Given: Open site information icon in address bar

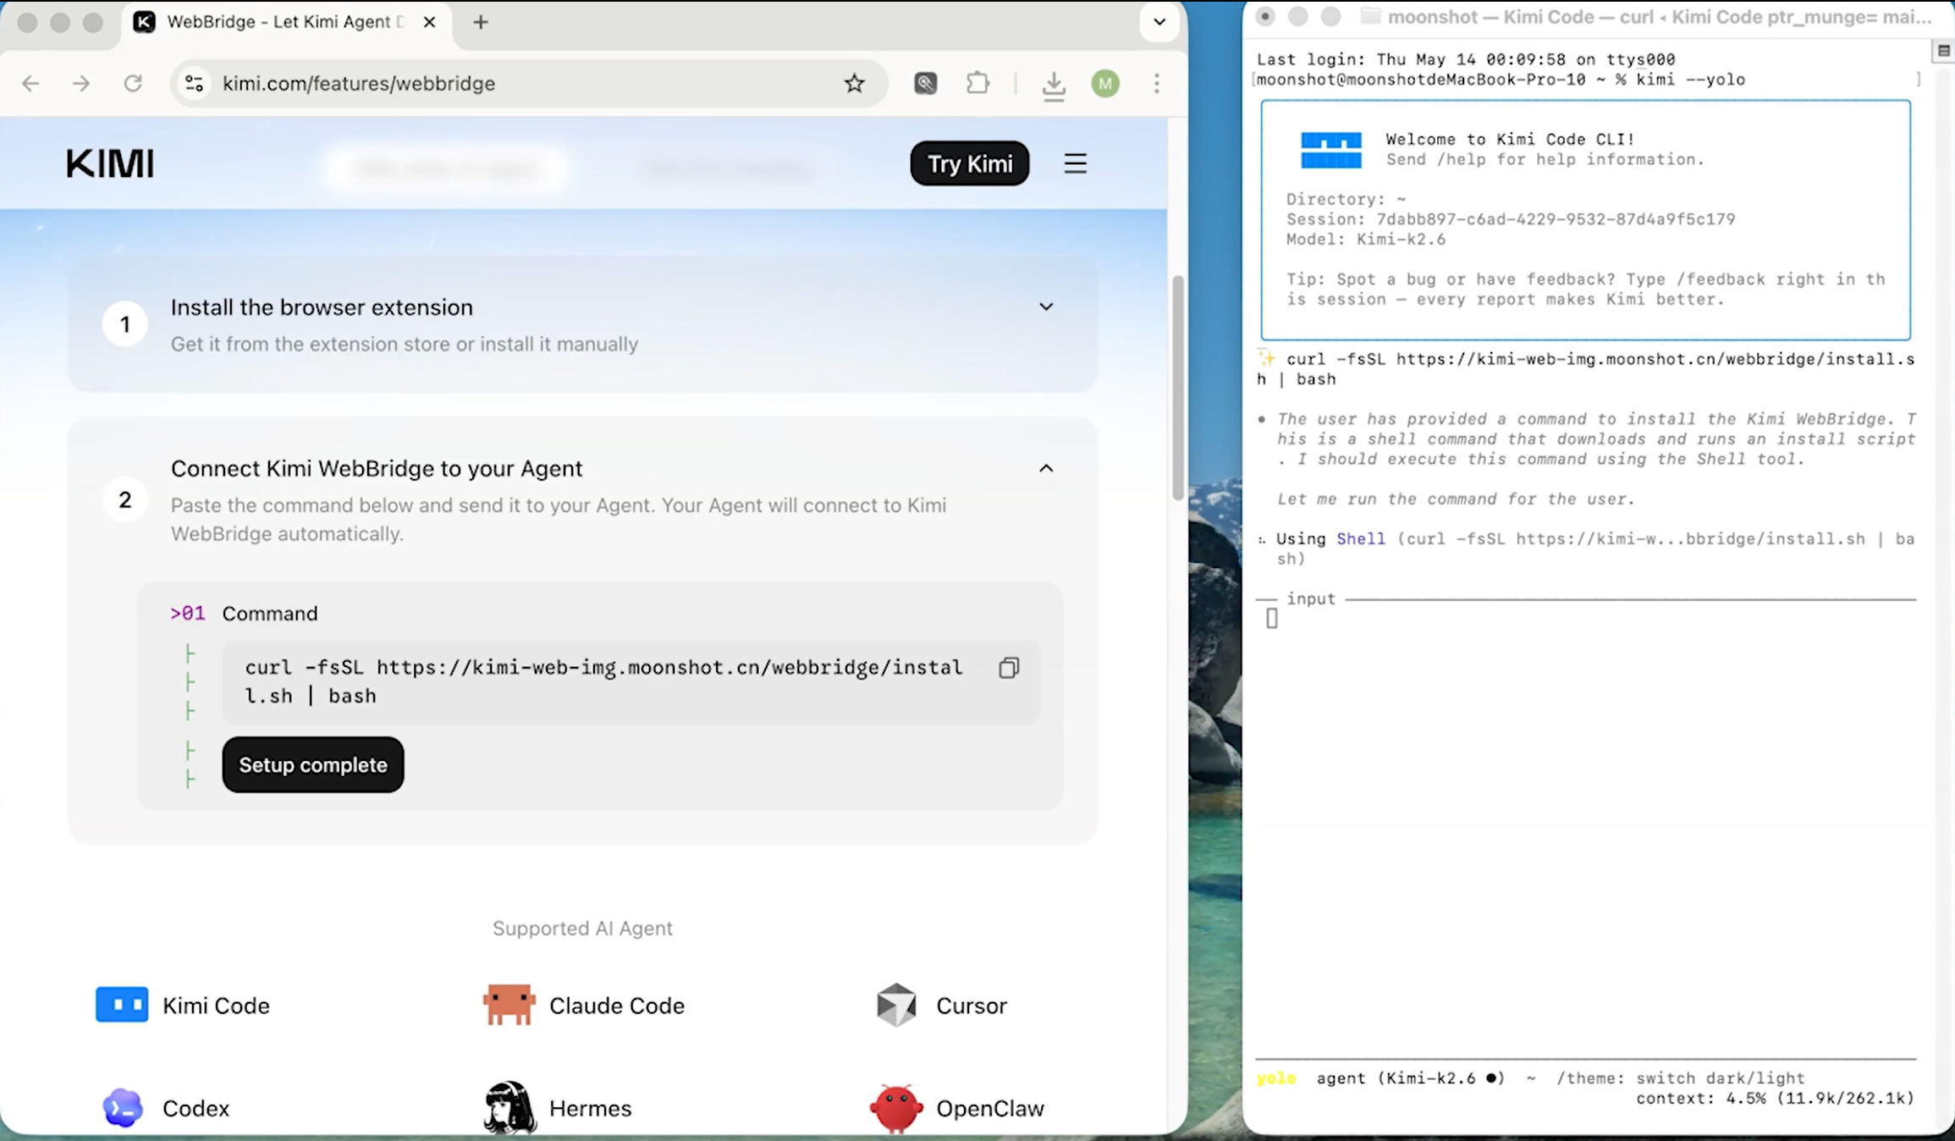Looking at the screenshot, I should click(x=195, y=83).
